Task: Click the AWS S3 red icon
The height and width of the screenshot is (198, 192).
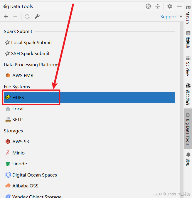Action: (x=8, y=142)
